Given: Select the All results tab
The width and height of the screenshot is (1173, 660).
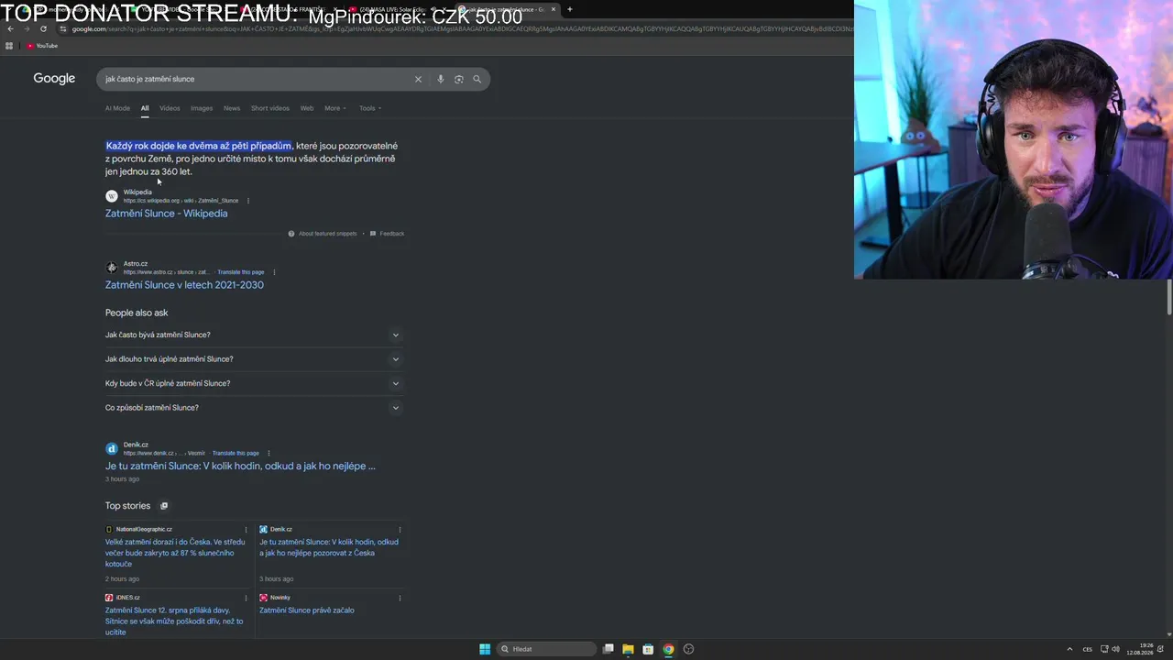Looking at the screenshot, I should click(145, 108).
